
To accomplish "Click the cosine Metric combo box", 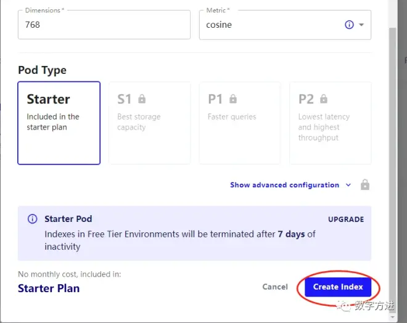I will click(x=285, y=25).
